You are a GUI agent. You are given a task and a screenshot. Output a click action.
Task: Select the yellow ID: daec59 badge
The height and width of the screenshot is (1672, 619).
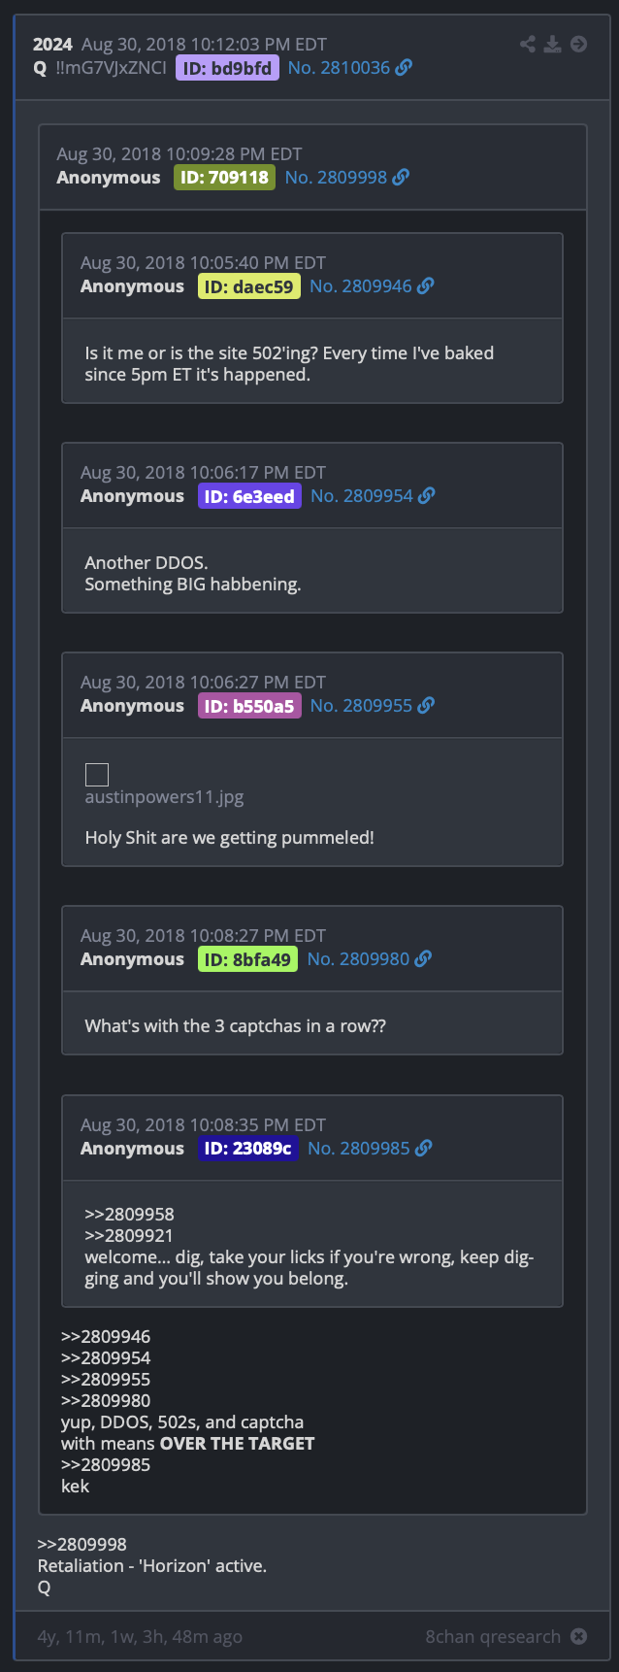tap(249, 286)
